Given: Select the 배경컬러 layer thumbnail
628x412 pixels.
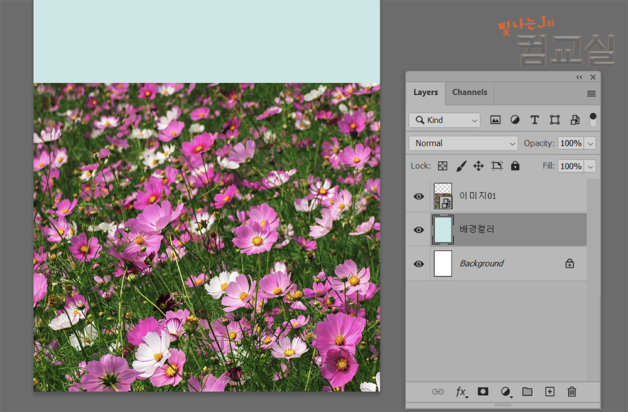Looking at the screenshot, I should point(443,230).
